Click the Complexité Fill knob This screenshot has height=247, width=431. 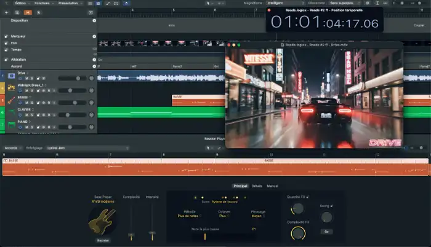click(x=298, y=233)
